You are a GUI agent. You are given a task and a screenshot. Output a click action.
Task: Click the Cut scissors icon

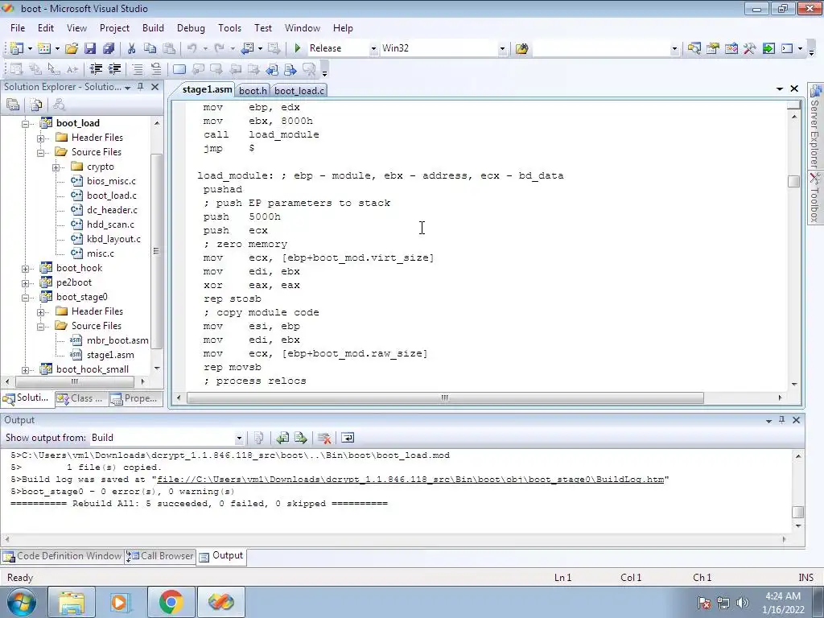coord(131,48)
